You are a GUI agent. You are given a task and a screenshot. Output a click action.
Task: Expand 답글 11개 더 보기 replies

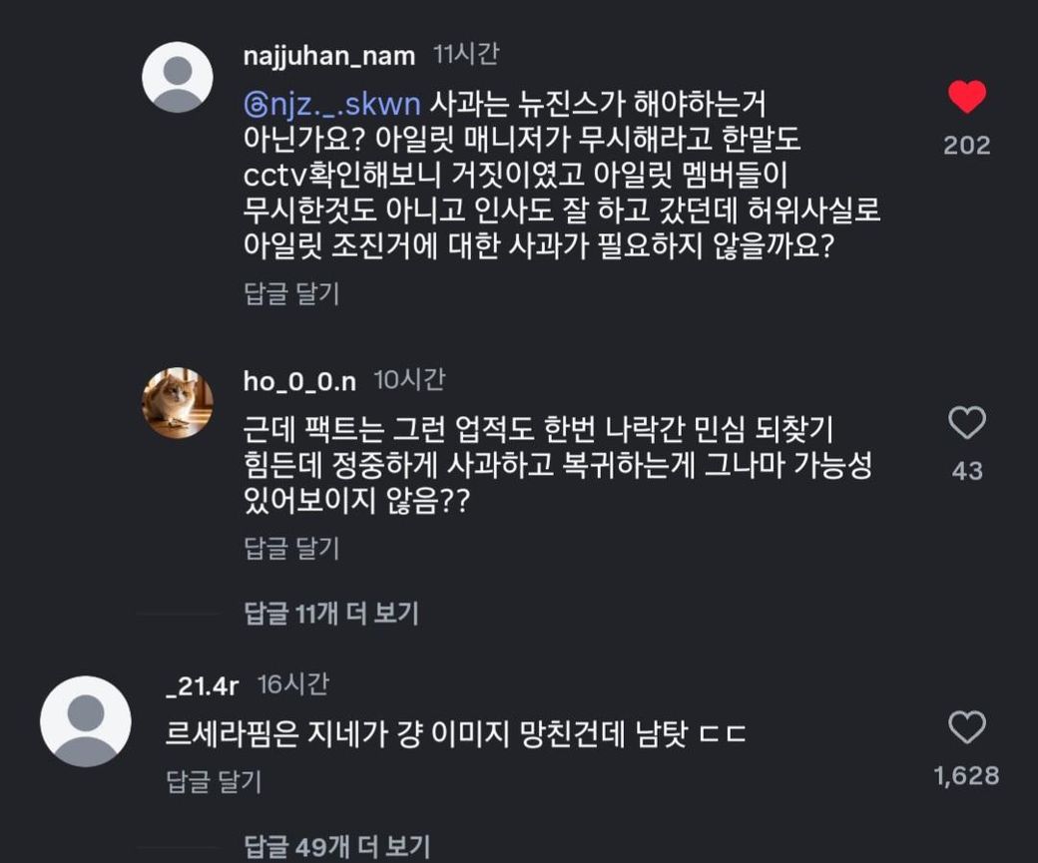pos(331,614)
